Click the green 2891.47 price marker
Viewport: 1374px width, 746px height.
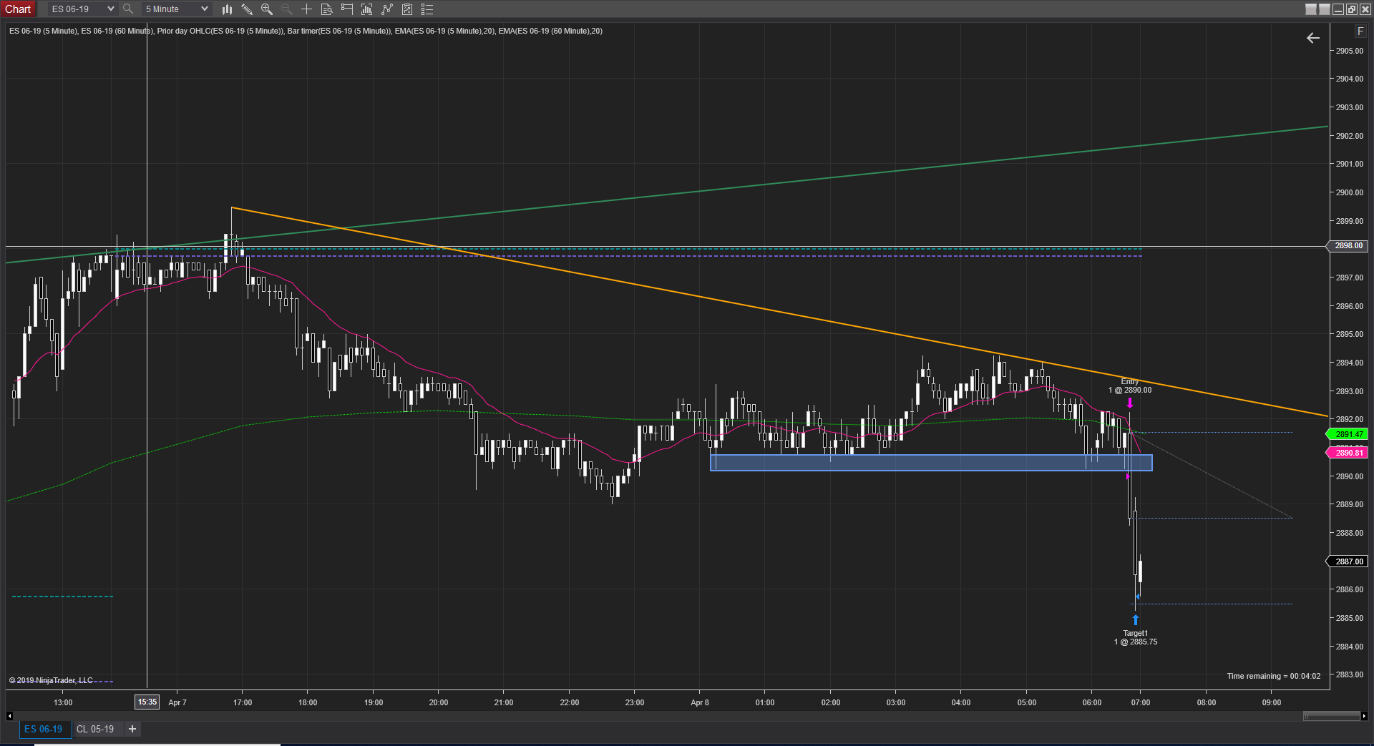point(1348,434)
